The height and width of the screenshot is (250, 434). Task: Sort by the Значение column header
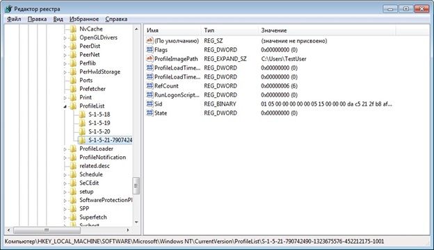tap(327, 31)
